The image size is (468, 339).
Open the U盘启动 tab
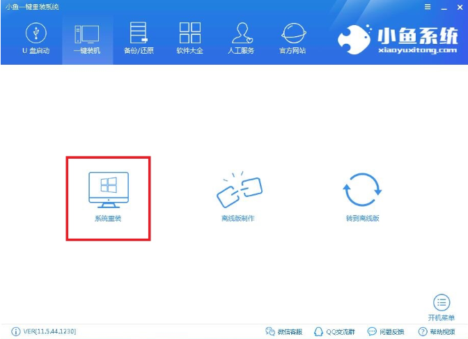(x=36, y=39)
